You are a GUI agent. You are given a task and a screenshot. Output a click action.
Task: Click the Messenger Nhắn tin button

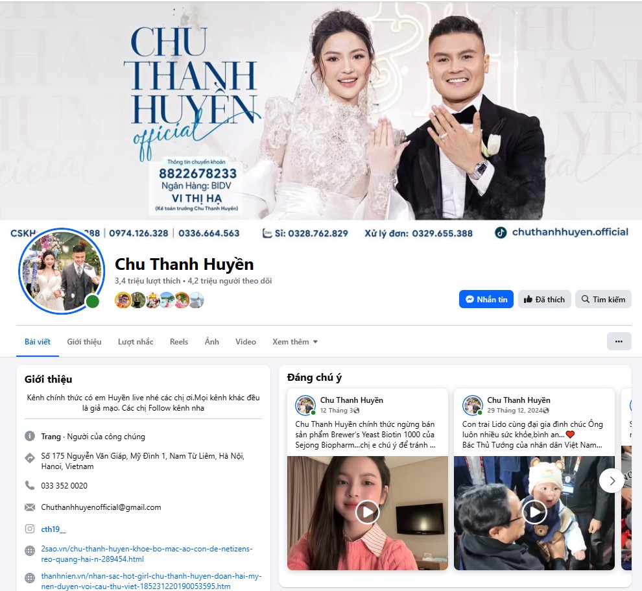pyautogui.click(x=486, y=299)
